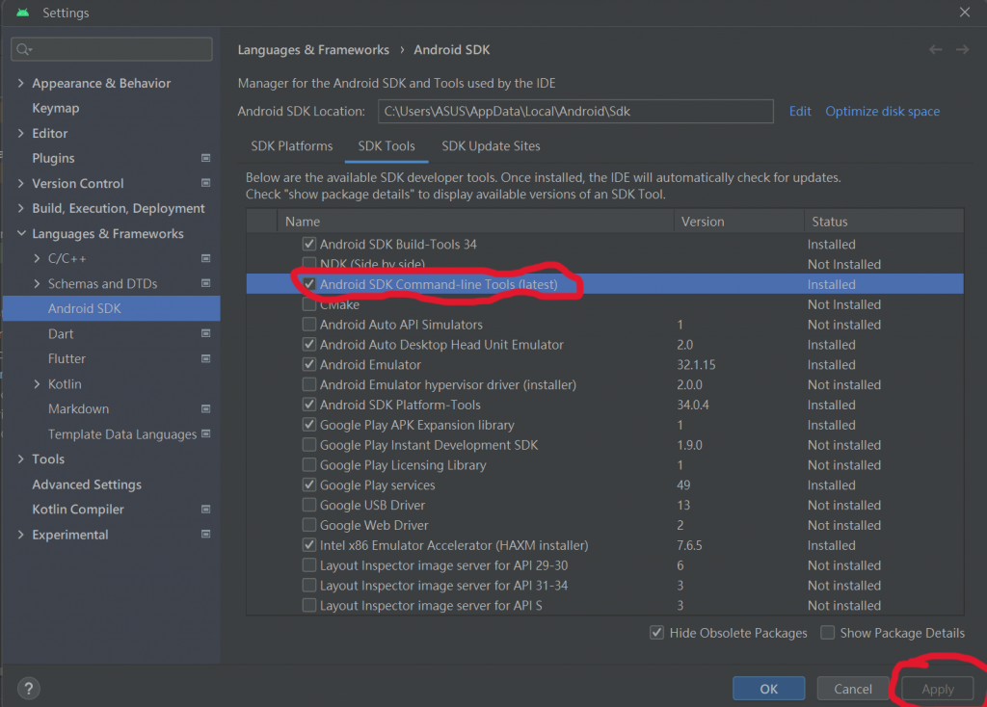
Task: Check Android Auto API Simulators
Action: [309, 325]
